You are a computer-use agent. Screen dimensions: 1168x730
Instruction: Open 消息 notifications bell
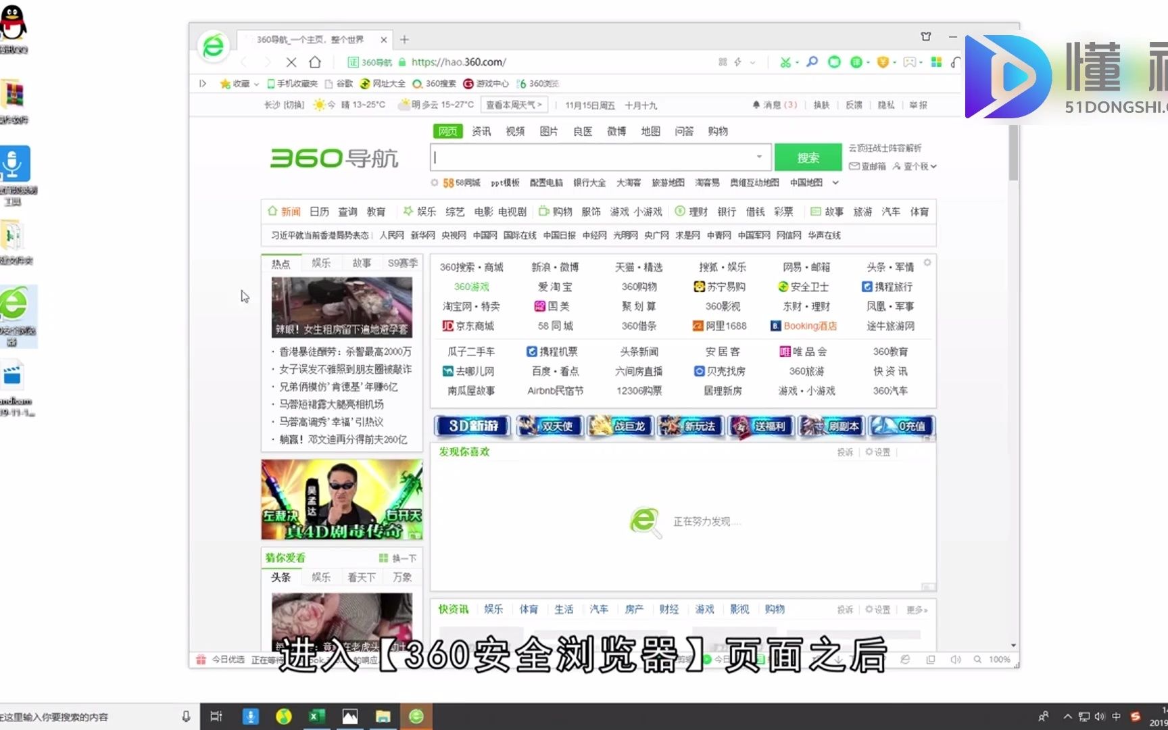point(775,105)
